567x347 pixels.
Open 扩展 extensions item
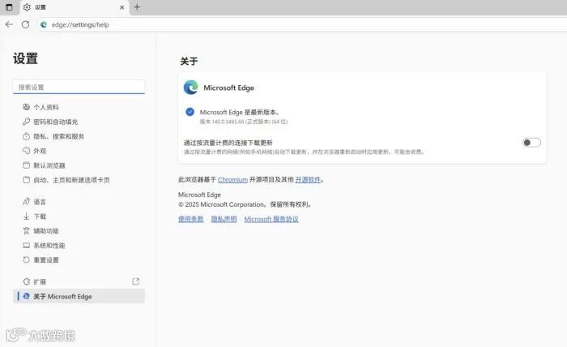coord(40,281)
